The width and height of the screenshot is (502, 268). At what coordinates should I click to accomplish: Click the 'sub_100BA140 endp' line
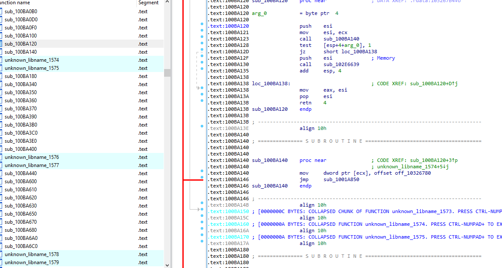282,186
